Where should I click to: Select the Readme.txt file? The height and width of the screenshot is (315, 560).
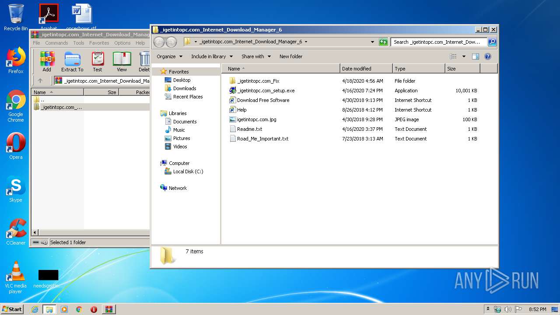pyautogui.click(x=246, y=129)
